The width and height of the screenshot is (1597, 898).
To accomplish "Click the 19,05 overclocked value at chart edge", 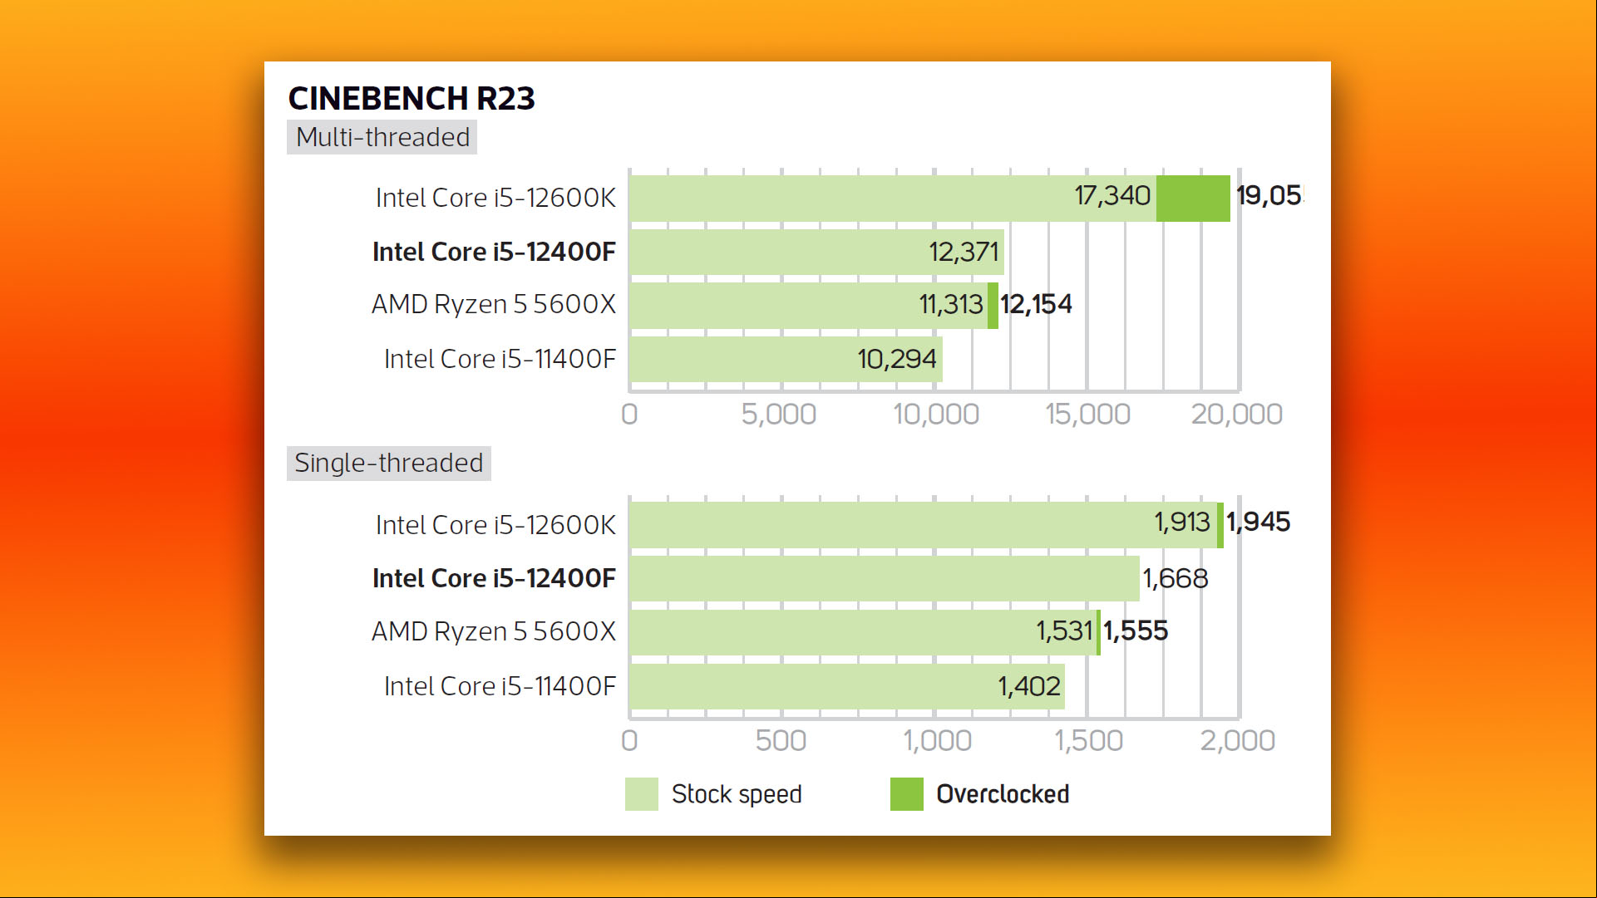I will coord(1269,196).
